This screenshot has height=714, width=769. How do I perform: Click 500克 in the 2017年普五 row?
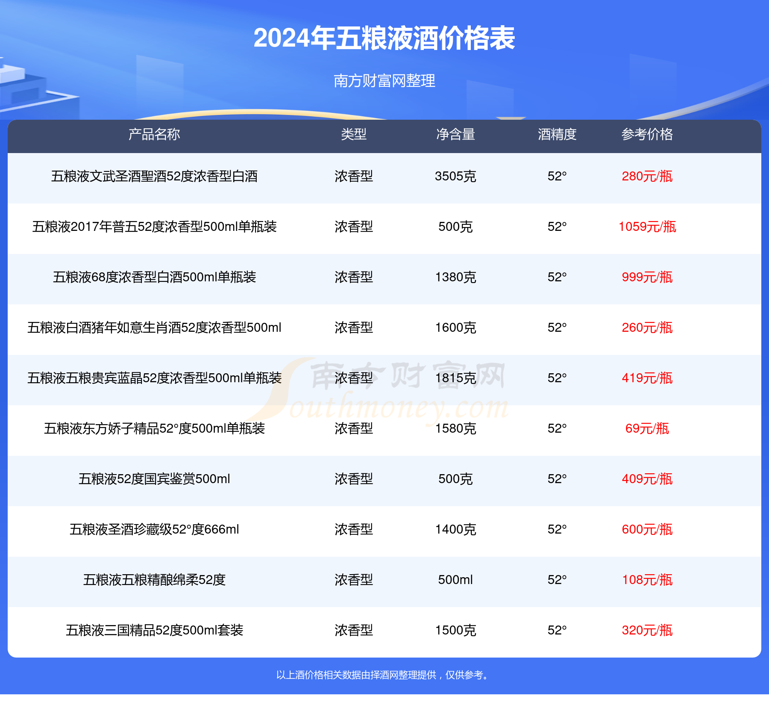tap(455, 227)
